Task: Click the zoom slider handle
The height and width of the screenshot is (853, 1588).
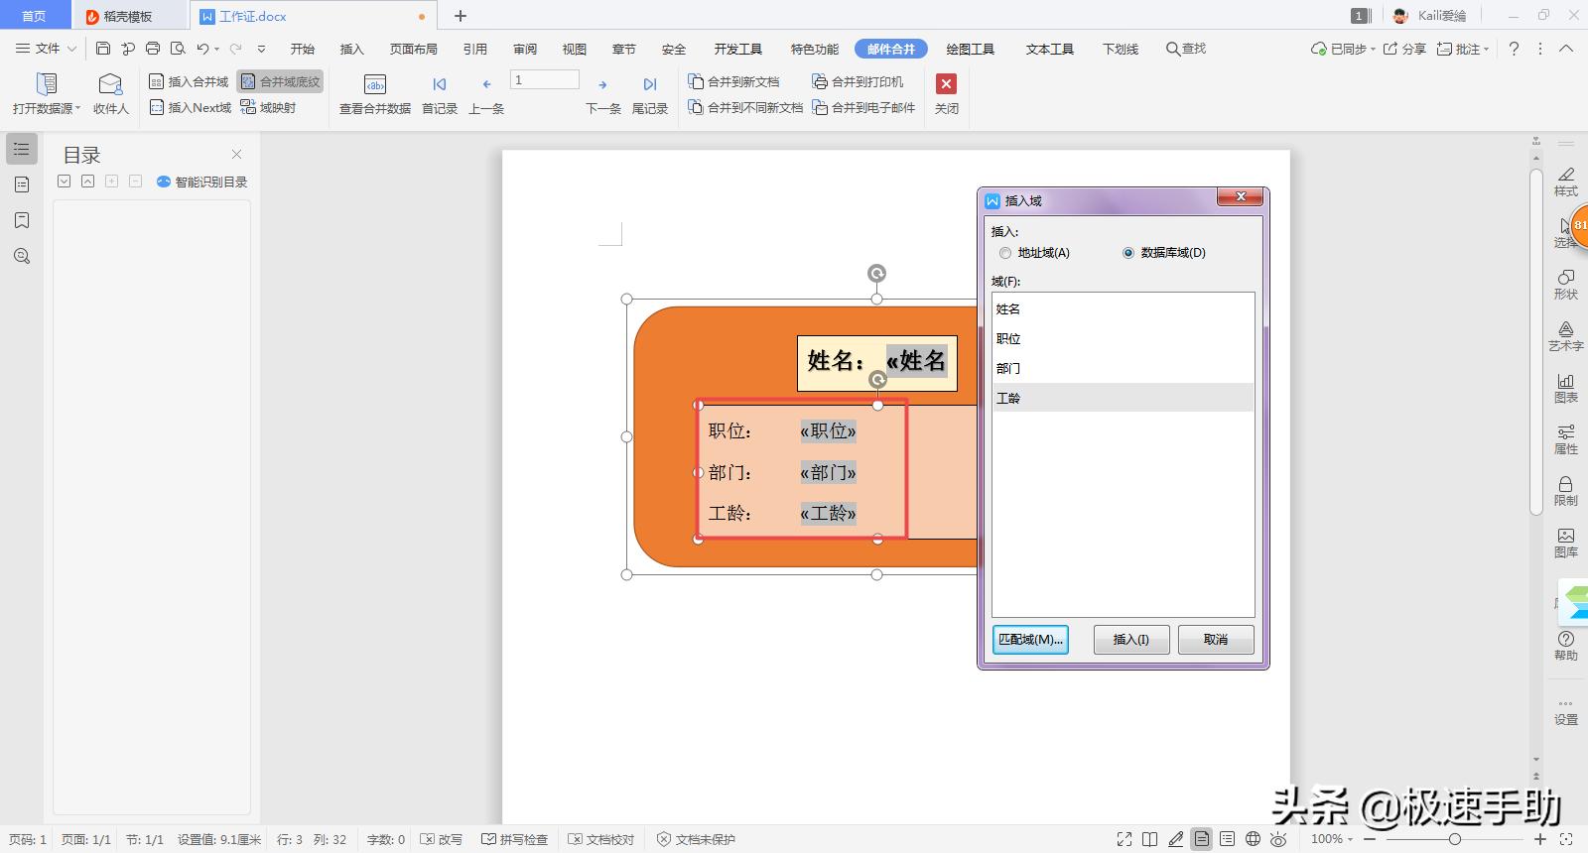Action: pyautogui.click(x=1454, y=839)
